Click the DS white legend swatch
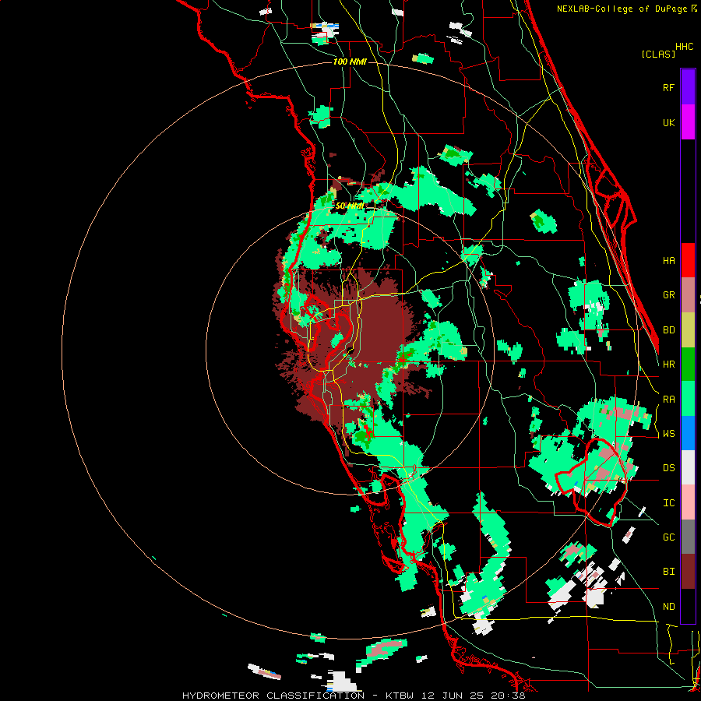Viewport: 701px width, 701px height. [688, 467]
